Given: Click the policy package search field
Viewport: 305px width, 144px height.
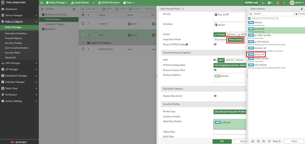Looking at the screenshot, I should [x=59, y=9].
